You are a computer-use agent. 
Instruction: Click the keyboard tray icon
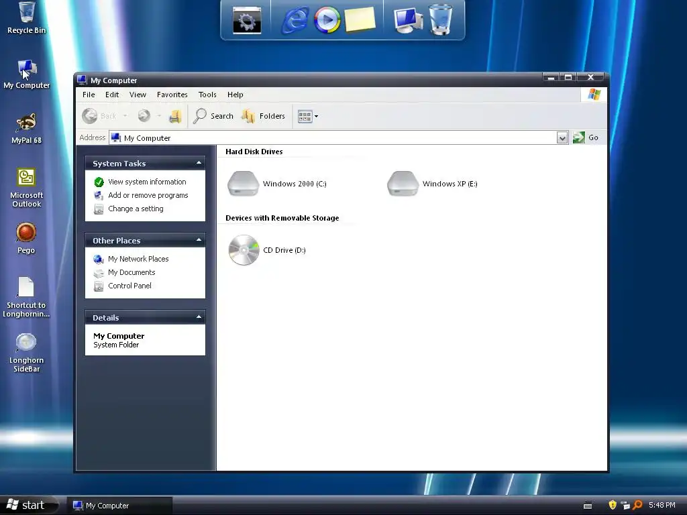tap(588, 506)
